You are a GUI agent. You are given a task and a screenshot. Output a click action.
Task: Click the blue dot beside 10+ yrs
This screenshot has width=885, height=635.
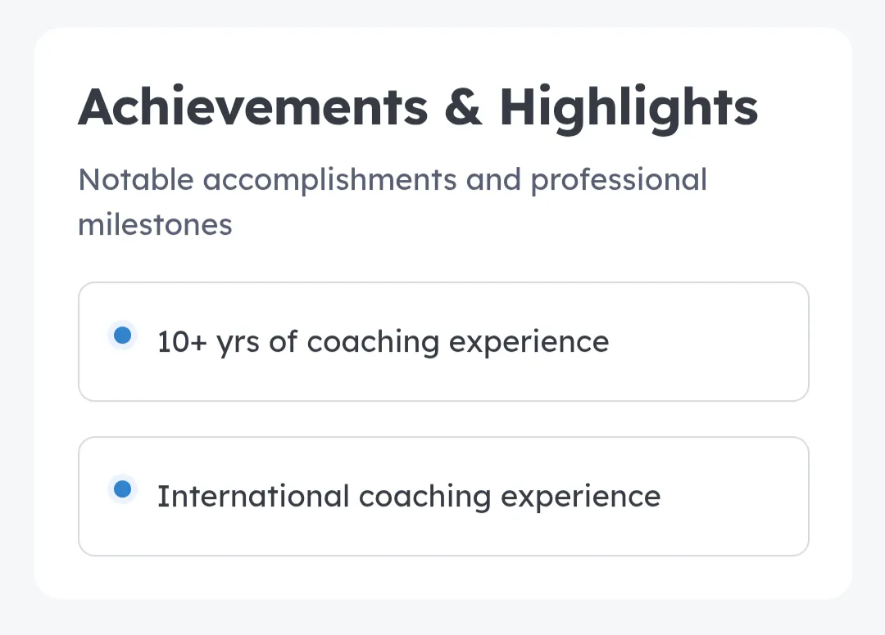click(122, 336)
